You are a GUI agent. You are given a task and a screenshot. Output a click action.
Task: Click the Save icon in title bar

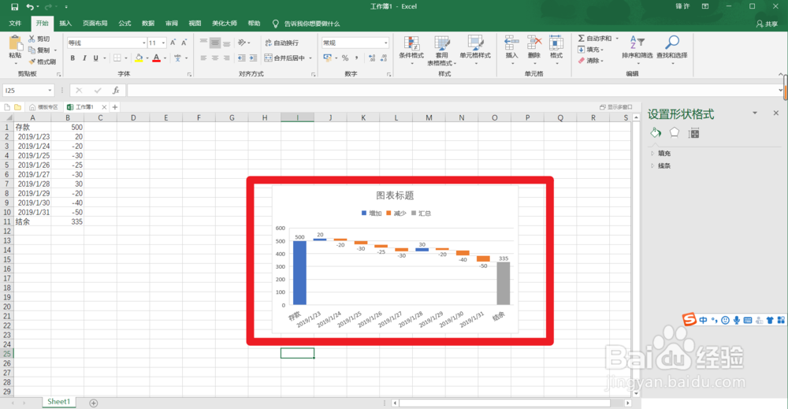pyautogui.click(x=14, y=6)
